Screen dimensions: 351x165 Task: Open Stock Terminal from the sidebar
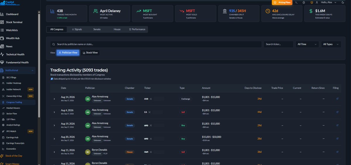pos(14,22)
